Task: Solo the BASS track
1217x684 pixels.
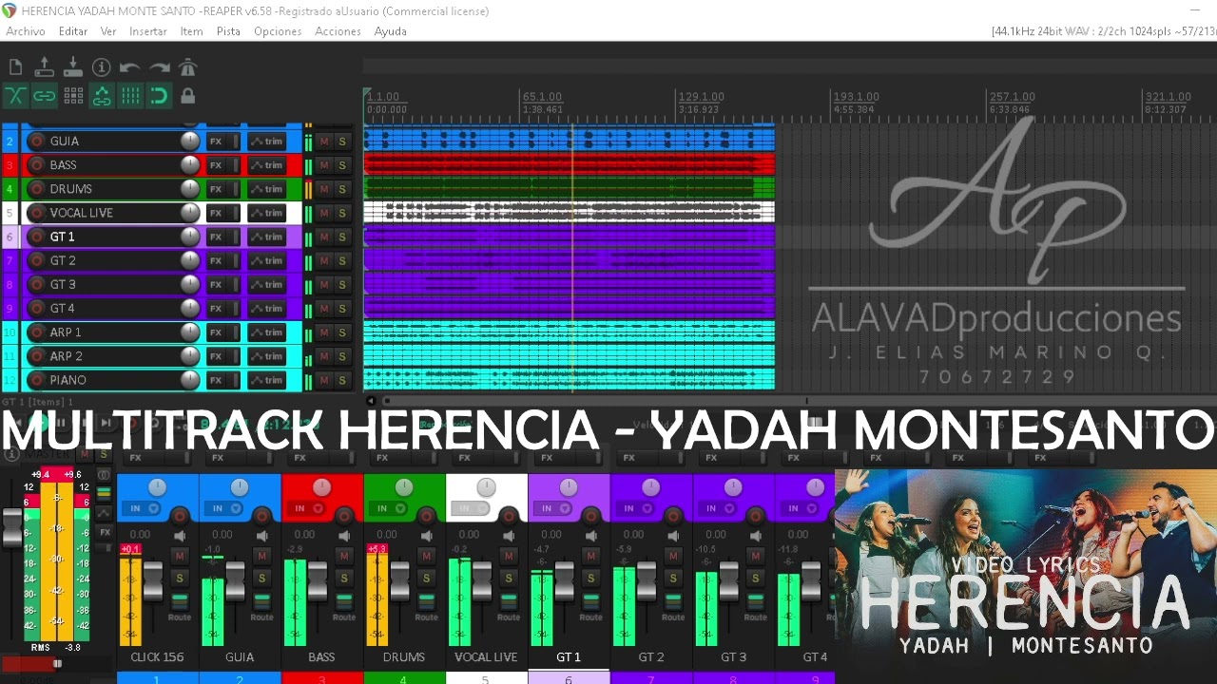Action: click(x=341, y=165)
